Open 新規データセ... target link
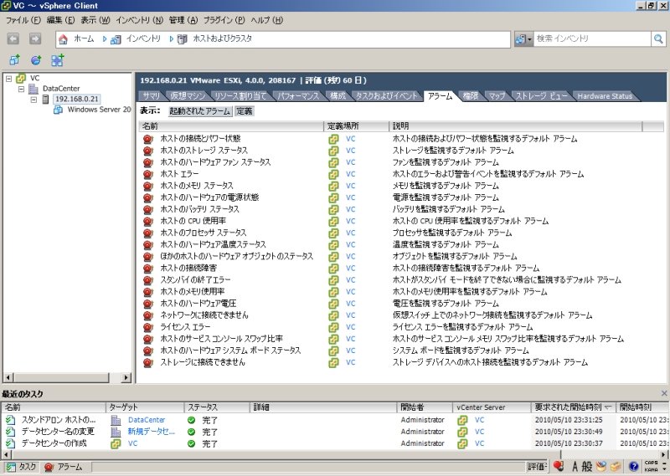 click(152, 432)
